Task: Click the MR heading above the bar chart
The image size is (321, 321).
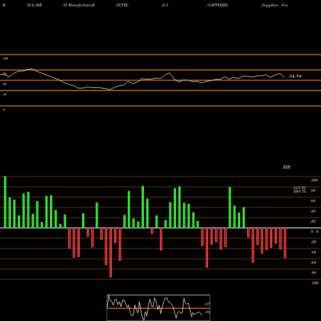Action: click(x=286, y=167)
